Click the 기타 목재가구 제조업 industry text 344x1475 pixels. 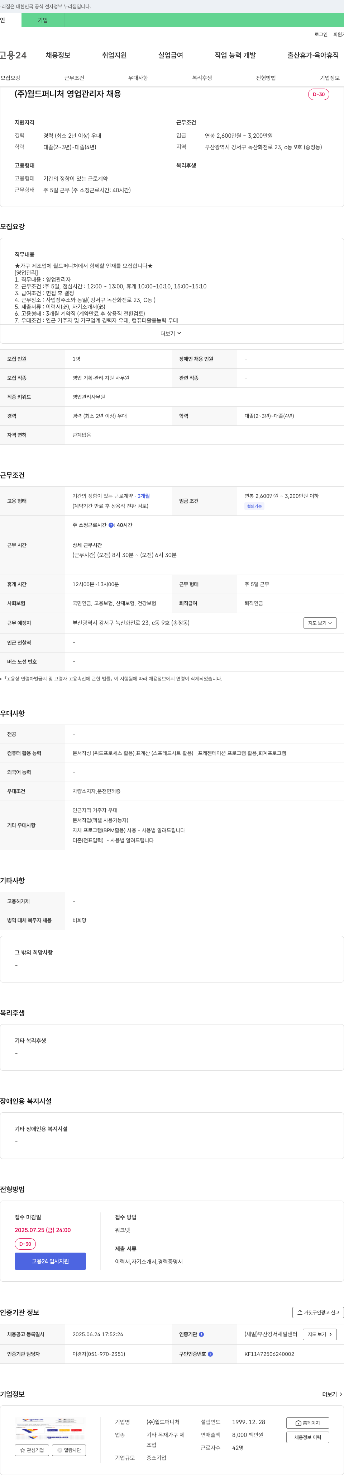(x=166, y=1440)
